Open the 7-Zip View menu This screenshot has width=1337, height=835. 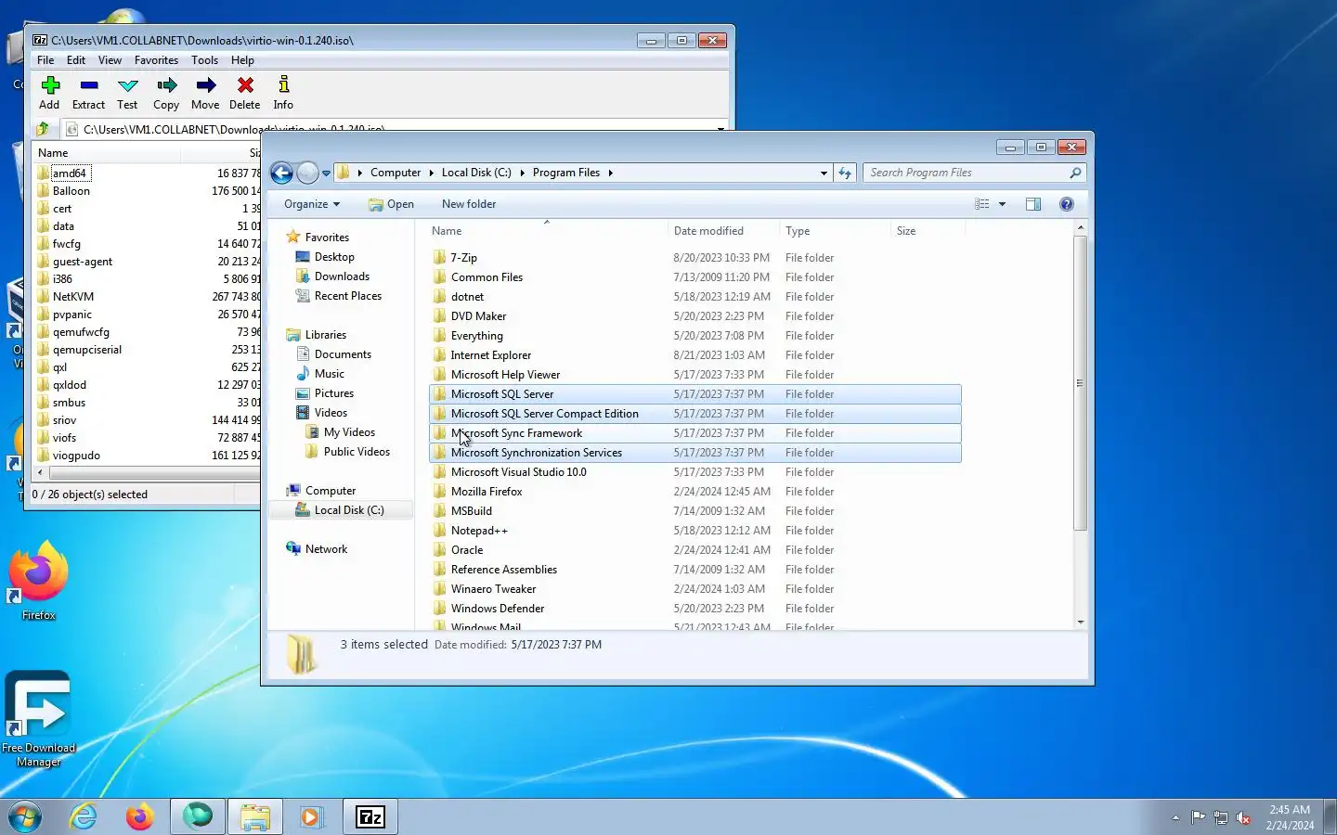(x=110, y=60)
